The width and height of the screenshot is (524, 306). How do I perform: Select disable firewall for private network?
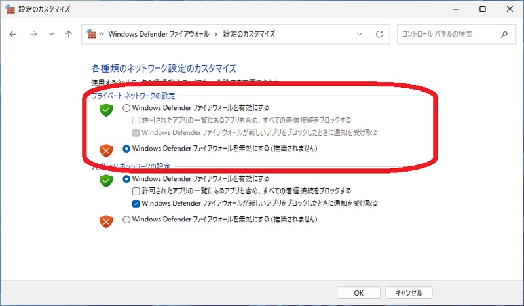pos(126,149)
